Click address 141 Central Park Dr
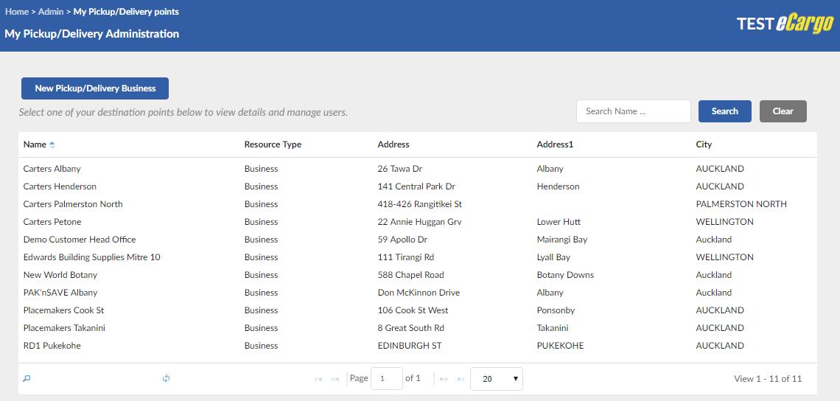This screenshot has height=401, width=840. click(x=416, y=186)
